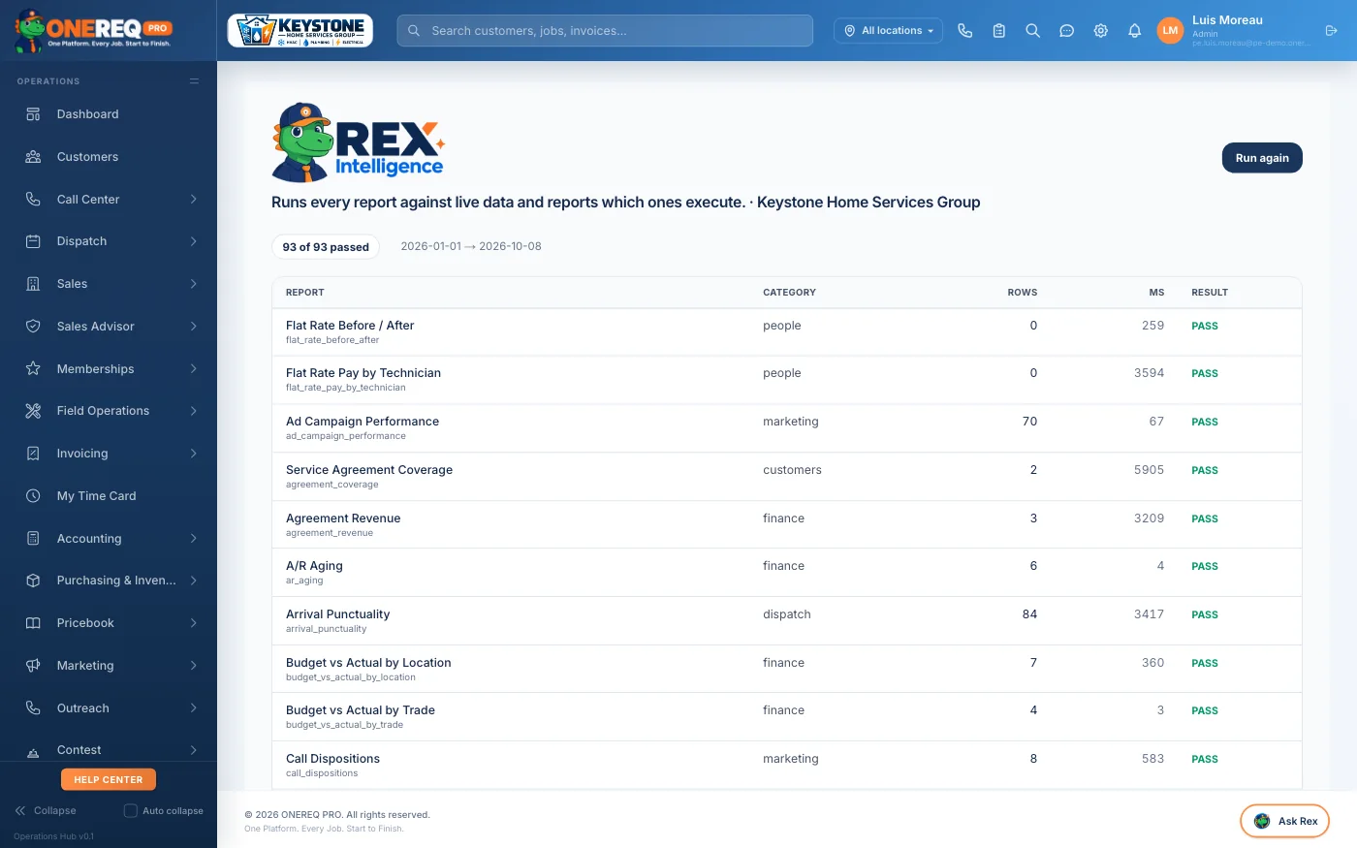Click the magnifier icon beside the clipboard
1357x848 pixels.
1033,31
